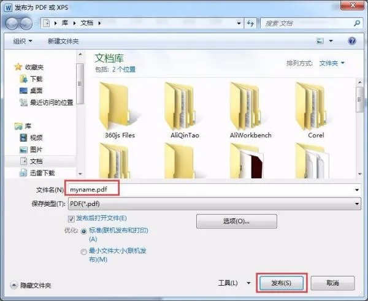This screenshot has width=368, height=301.
Task: Click 文档 in the address path
Action: click(87, 23)
